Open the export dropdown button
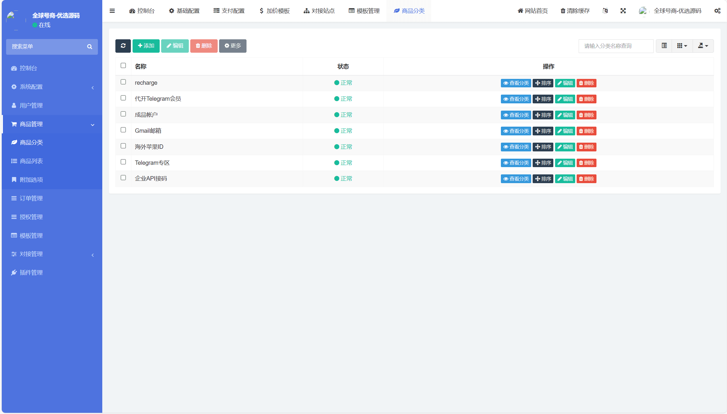Screen dimensions: 727x414 coord(703,46)
